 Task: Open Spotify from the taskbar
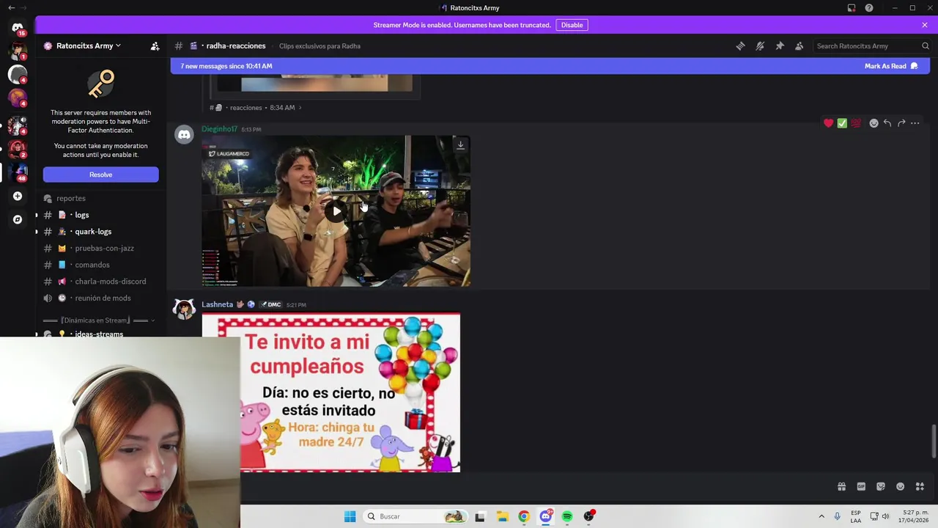coord(567,516)
